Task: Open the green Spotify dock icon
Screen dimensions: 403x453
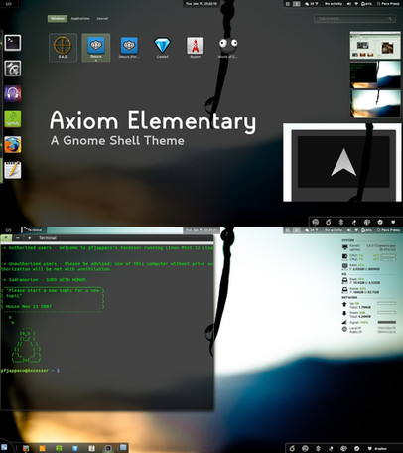Action: click(x=13, y=119)
